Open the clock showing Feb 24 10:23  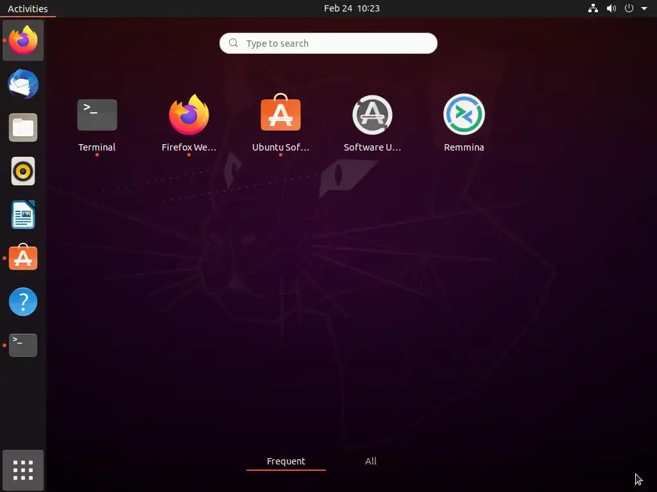click(352, 8)
